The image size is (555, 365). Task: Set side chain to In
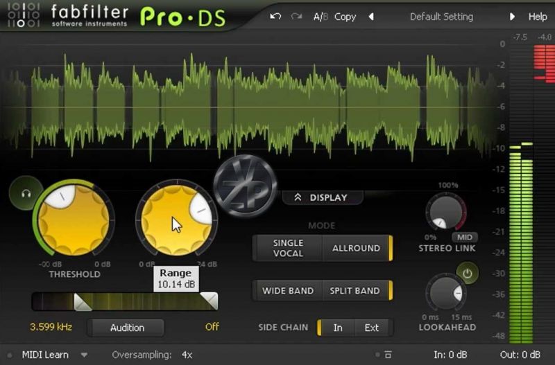click(337, 328)
